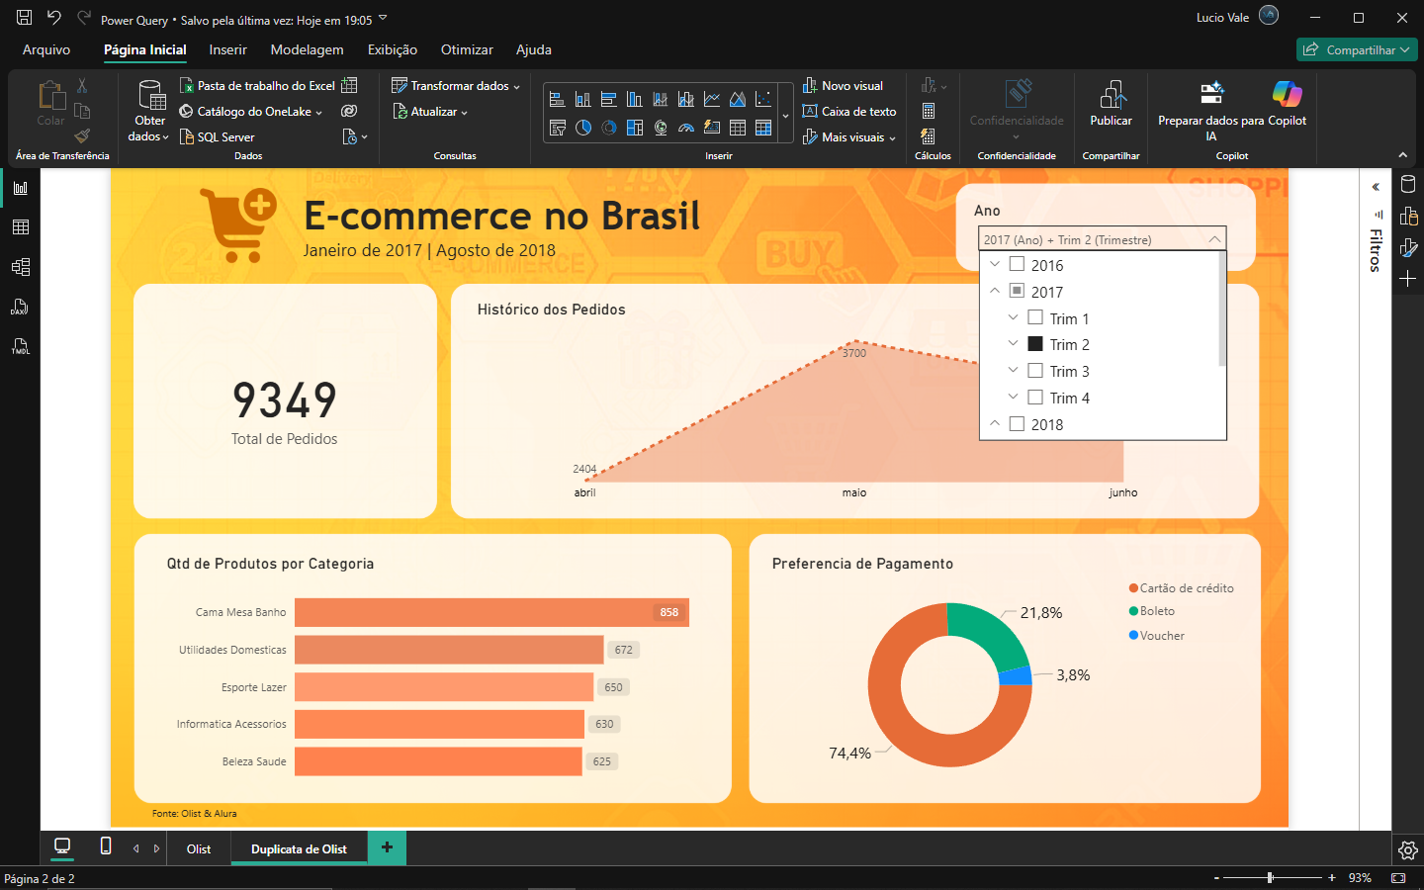Switch to mobile layout view
This screenshot has width=1424, height=890.
tap(106, 846)
